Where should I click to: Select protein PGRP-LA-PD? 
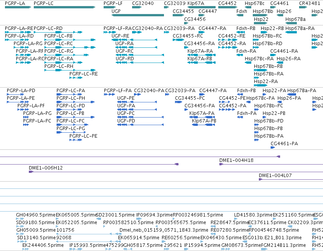pos(16,94)
